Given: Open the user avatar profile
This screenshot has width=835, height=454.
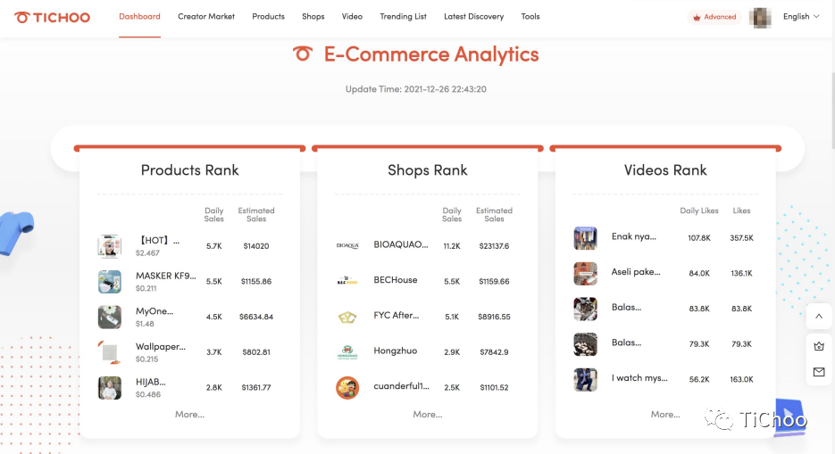Looking at the screenshot, I should coord(760,18).
